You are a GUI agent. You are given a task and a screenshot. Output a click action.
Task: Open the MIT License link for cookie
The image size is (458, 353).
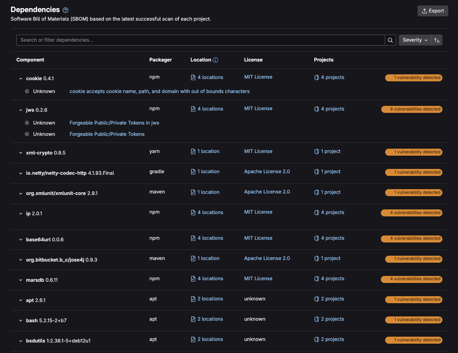(258, 77)
